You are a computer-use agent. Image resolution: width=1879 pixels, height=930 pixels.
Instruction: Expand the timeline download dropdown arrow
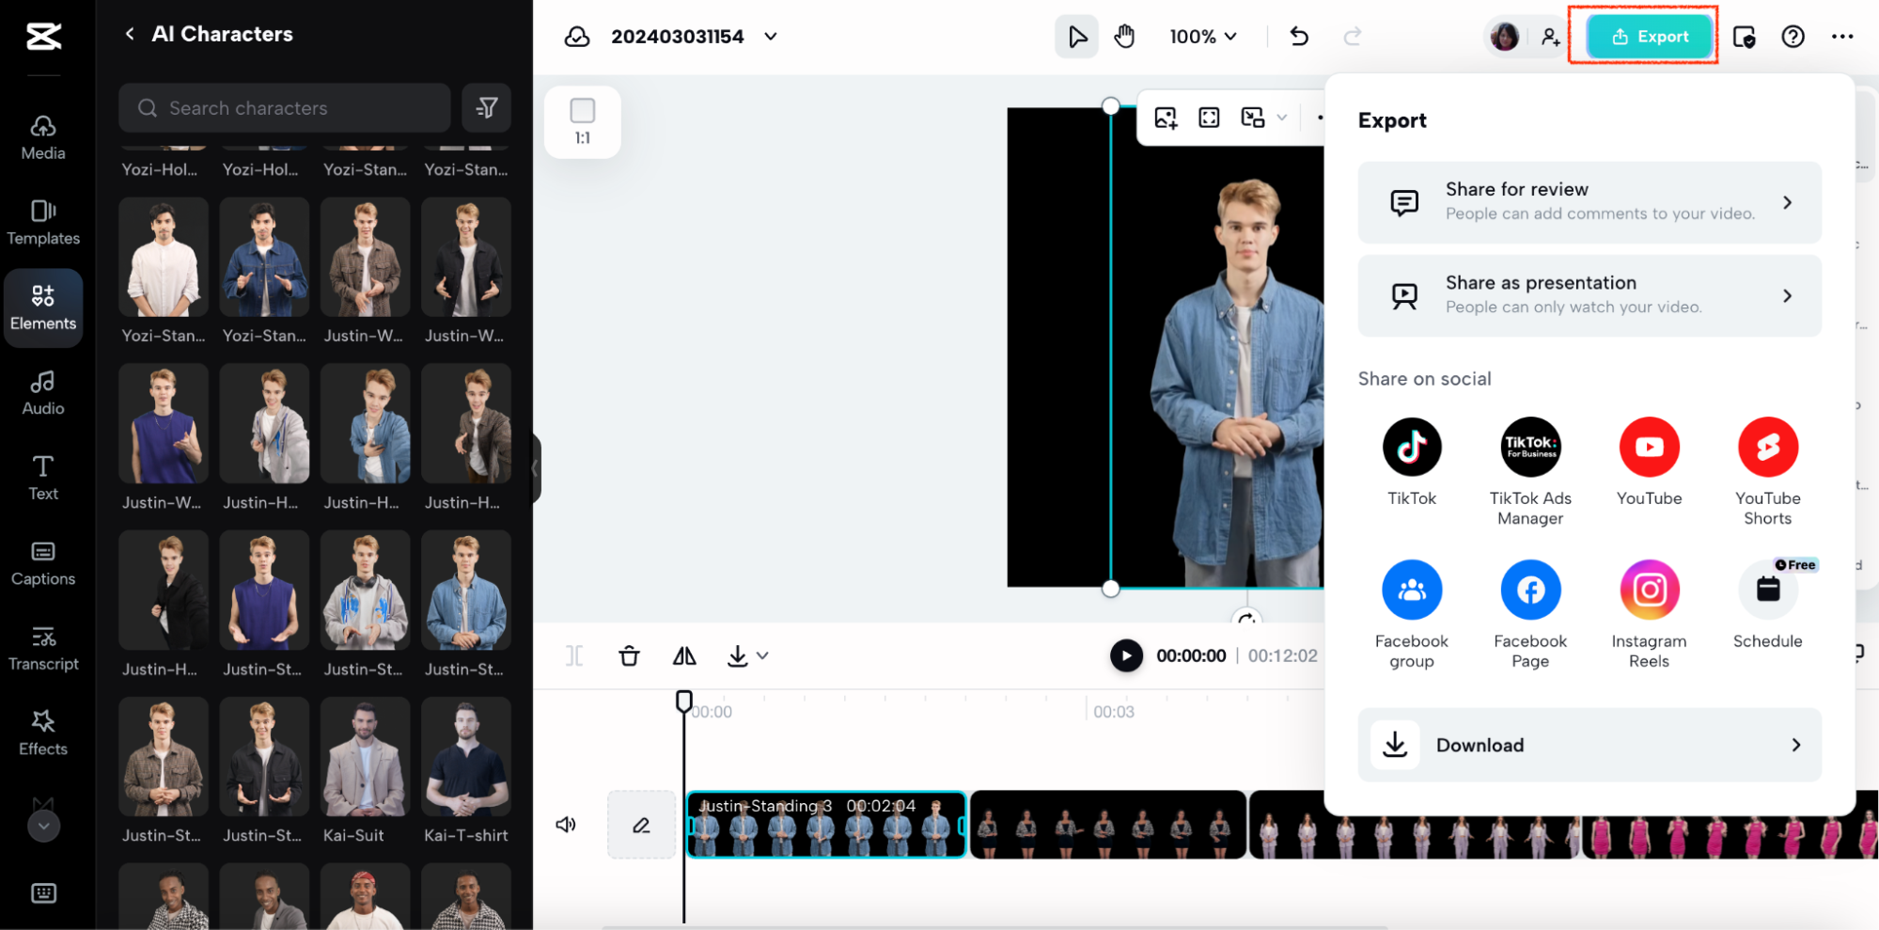762,655
